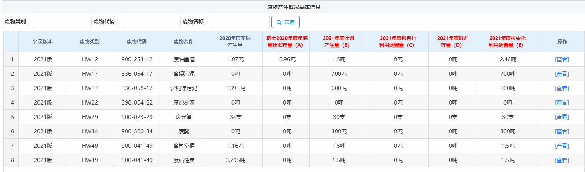This screenshot has width=585, height=172.
Task: Click the 2020年度实际产生量 column header
Action: pyautogui.click(x=235, y=42)
